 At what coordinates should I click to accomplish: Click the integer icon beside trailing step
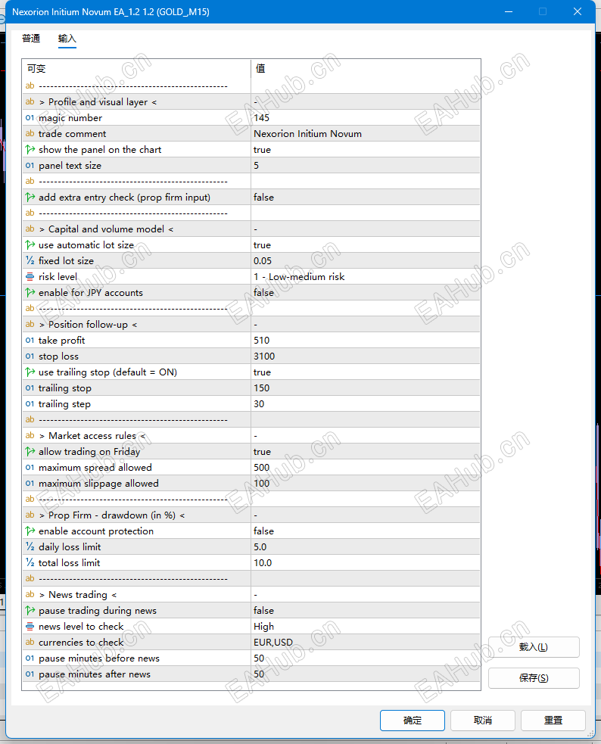pyautogui.click(x=30, y=404)
